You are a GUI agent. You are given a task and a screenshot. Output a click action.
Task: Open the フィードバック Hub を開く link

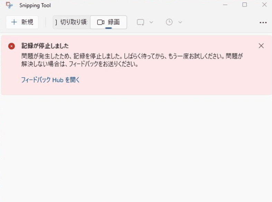[x=50, y=80]
